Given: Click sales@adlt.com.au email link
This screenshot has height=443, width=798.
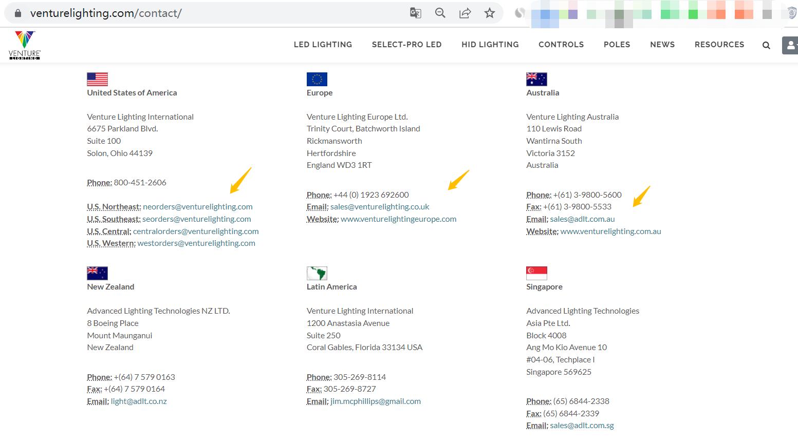Looking at the screenshot, I should [x=582, y=219].
